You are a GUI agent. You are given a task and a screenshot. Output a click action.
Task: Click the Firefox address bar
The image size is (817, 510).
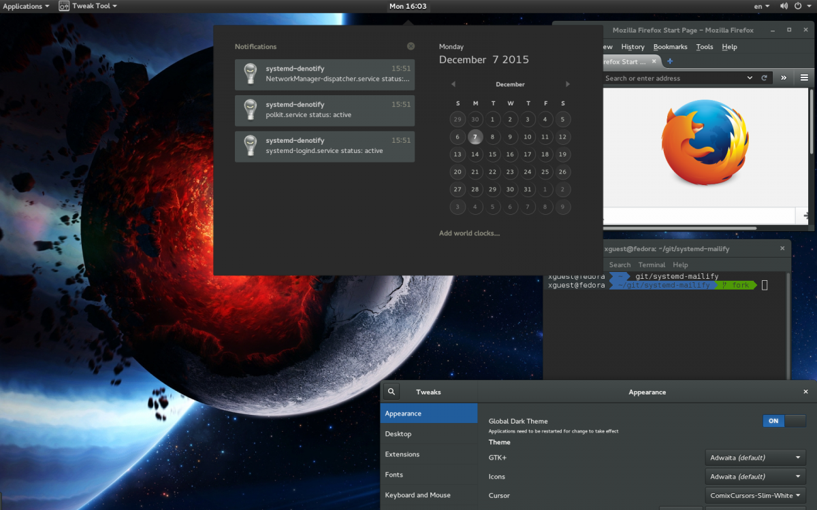click(x=674, y=78)
